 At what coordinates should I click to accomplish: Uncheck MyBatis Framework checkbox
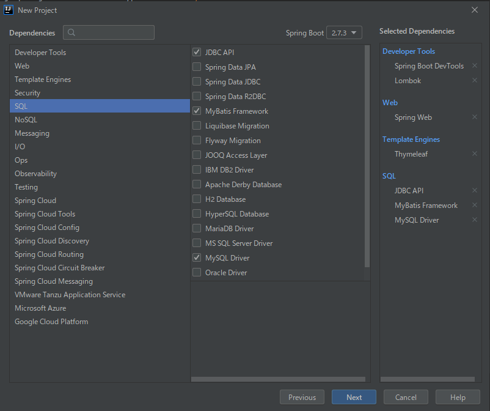[197, 111]
